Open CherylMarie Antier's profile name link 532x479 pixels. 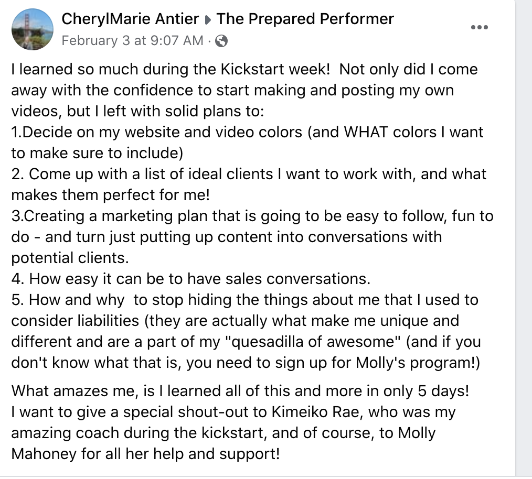[x=130, y=19]
